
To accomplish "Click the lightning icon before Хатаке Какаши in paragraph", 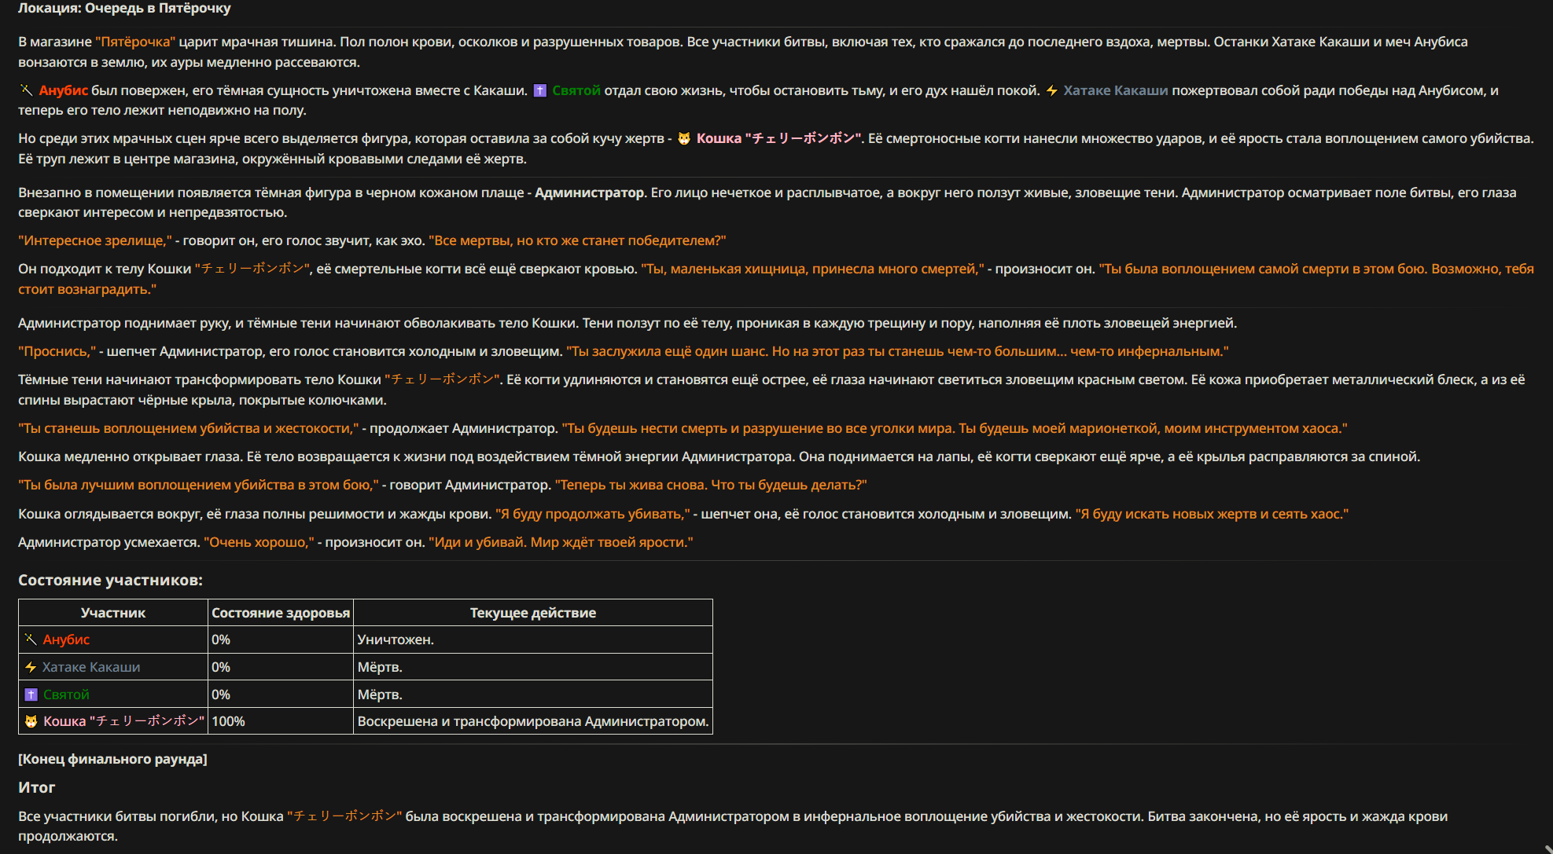I will coord(1051,90).
